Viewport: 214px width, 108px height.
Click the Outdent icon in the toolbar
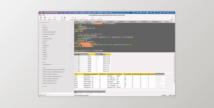76,18
